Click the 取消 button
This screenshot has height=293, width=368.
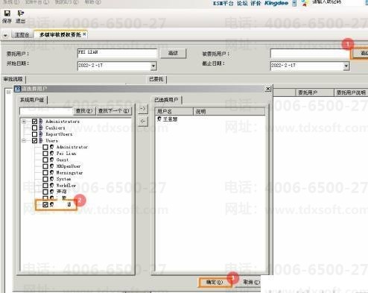(250, 282)
